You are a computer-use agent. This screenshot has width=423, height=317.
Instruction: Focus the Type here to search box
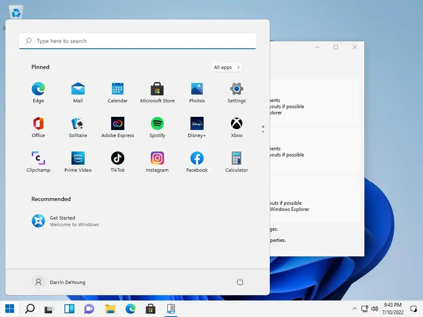[137, 41]
